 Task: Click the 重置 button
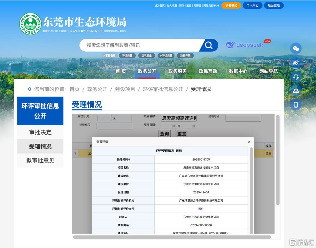(x=182, y=134)
